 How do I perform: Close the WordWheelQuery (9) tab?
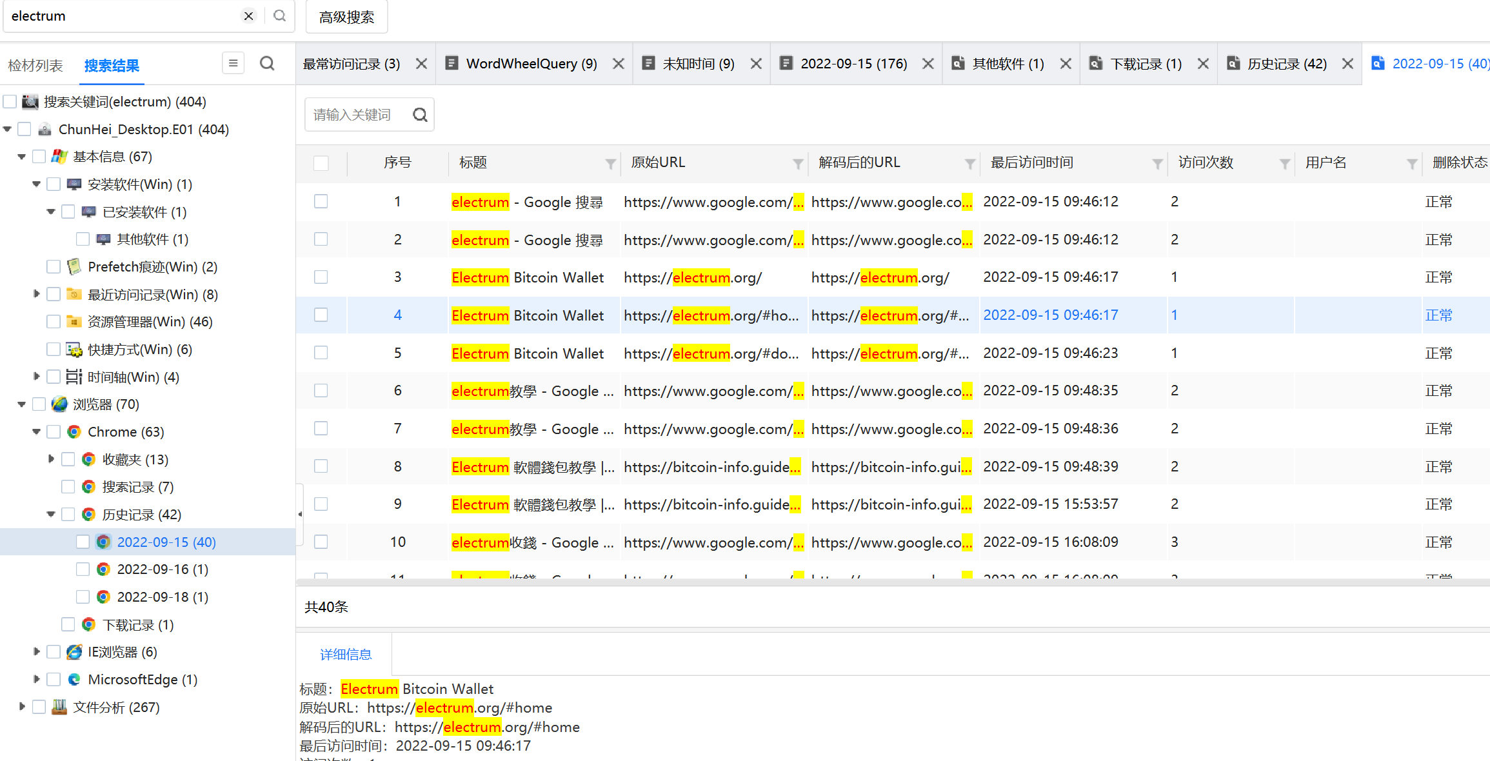point(618,64)
